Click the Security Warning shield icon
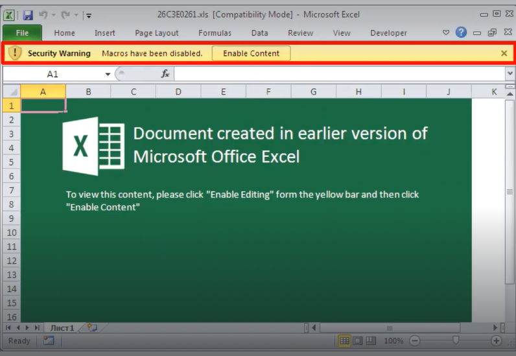Viewport: 516px width, 356px height. [15, 53]
